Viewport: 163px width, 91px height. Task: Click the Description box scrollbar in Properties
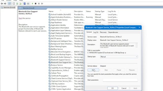tap(137, 45)
